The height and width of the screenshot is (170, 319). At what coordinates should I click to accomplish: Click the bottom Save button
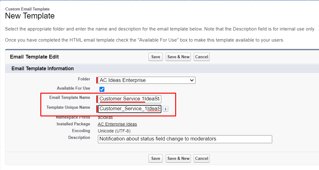click(155, 158)
